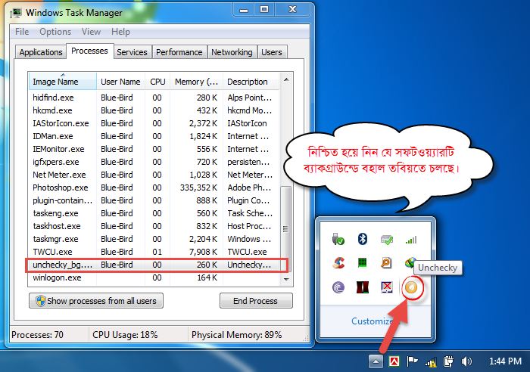Click the monitor with red X tray icon

click(x=387, y=287)
